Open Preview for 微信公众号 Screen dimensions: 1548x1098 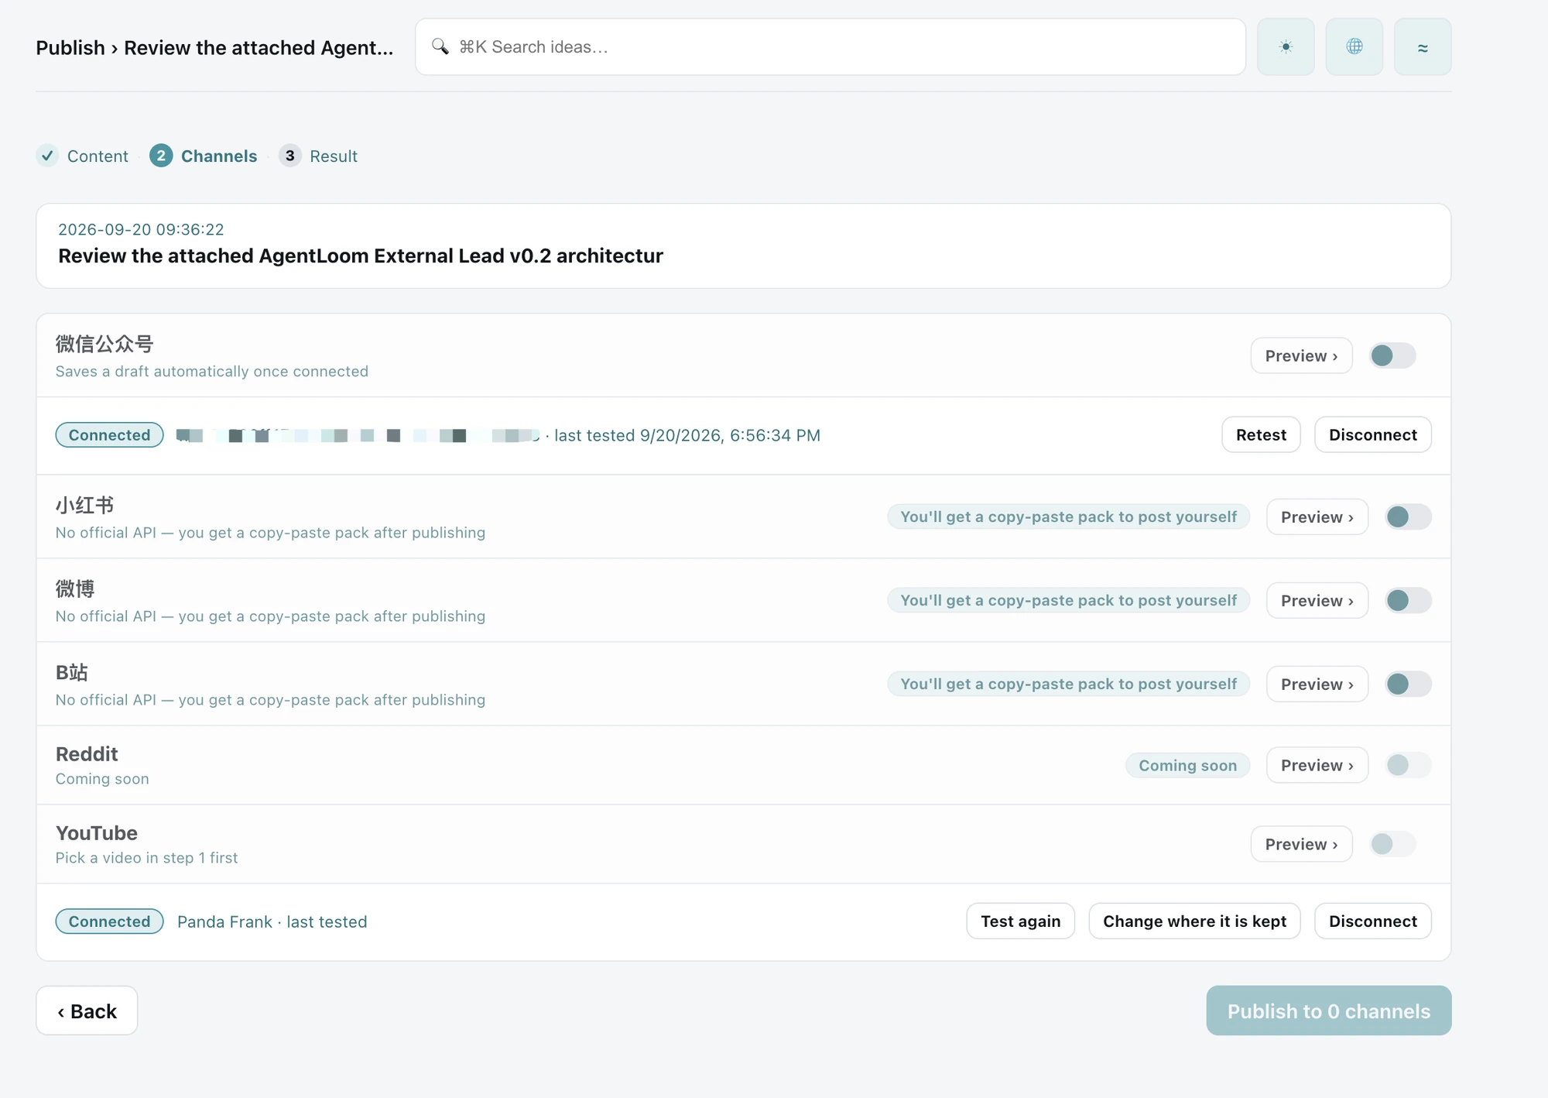coord(1301,355)
